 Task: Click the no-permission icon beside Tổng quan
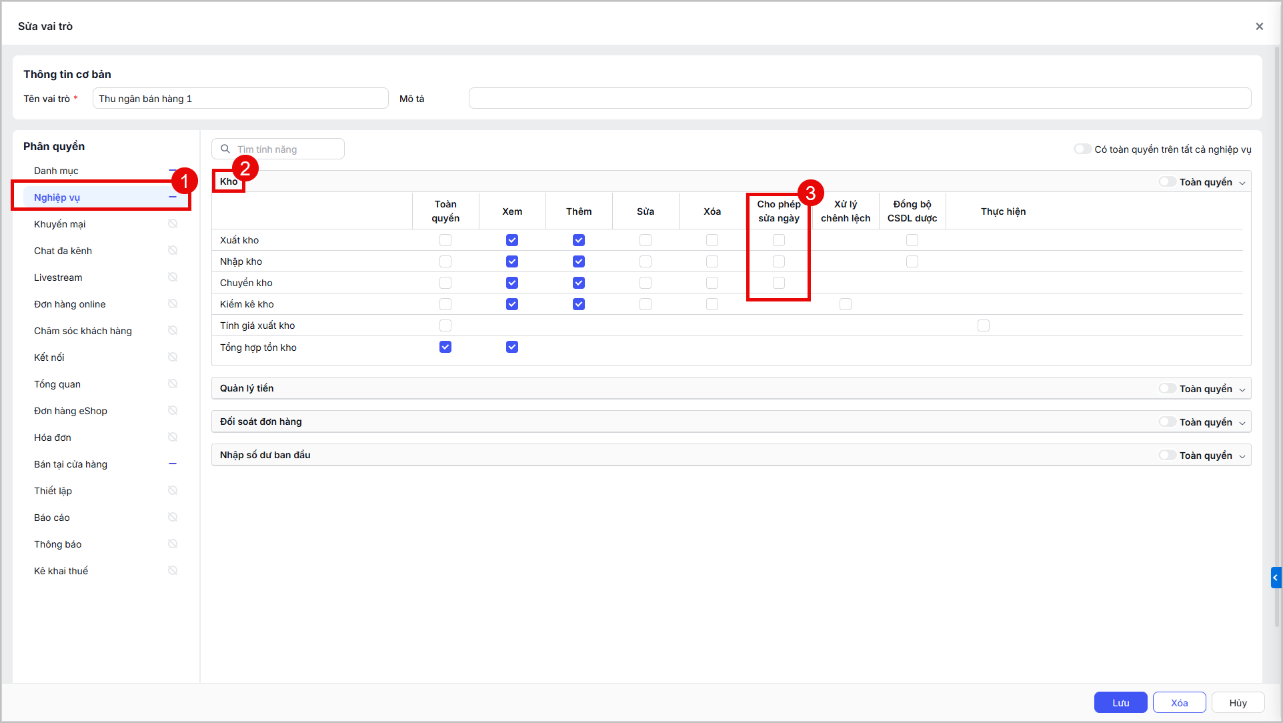[173, 384]
